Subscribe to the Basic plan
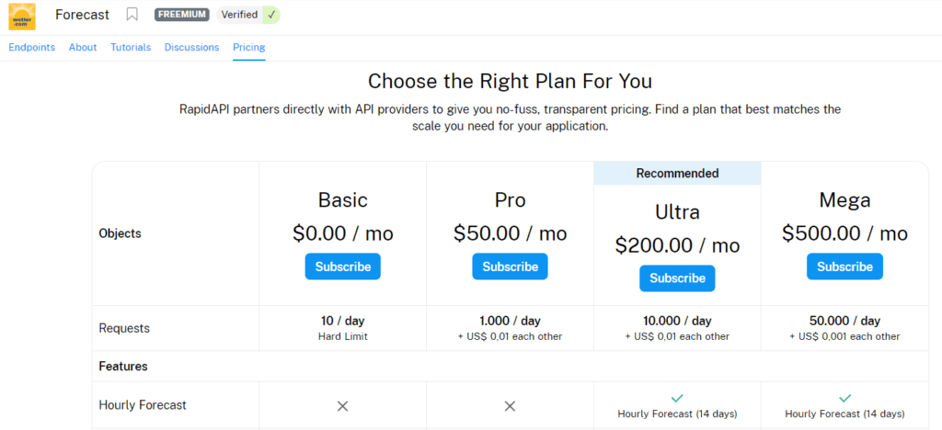 [343, 266]
